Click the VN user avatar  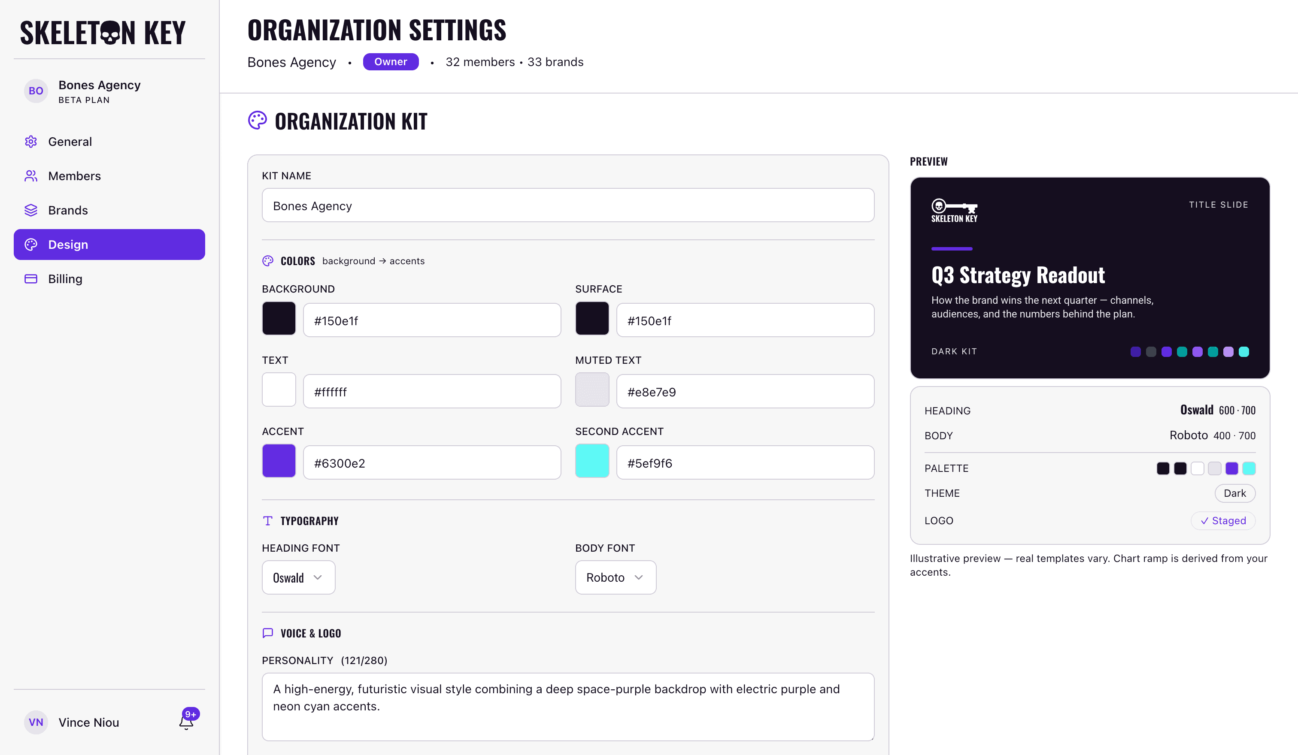pyautogui.click(x=36, y=722)
